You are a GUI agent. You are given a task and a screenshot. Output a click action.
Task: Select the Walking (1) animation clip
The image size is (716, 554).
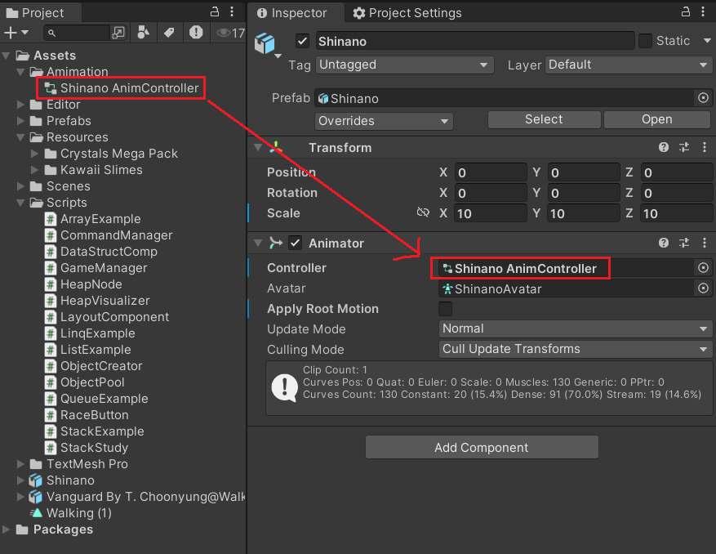(70, 513)
